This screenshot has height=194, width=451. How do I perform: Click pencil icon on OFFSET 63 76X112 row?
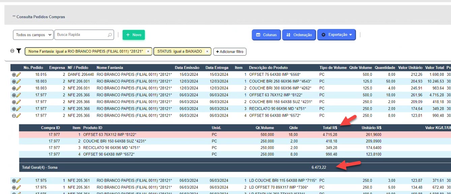(x=19, y=95)
